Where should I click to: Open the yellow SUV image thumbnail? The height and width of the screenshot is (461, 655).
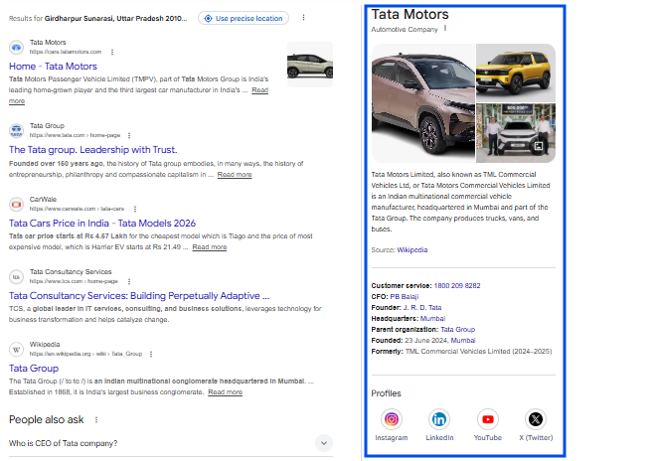[x=515, y=71]
